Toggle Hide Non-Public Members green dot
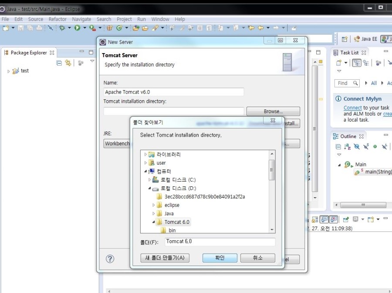The image size is (392, 293). tap(375, 147)
